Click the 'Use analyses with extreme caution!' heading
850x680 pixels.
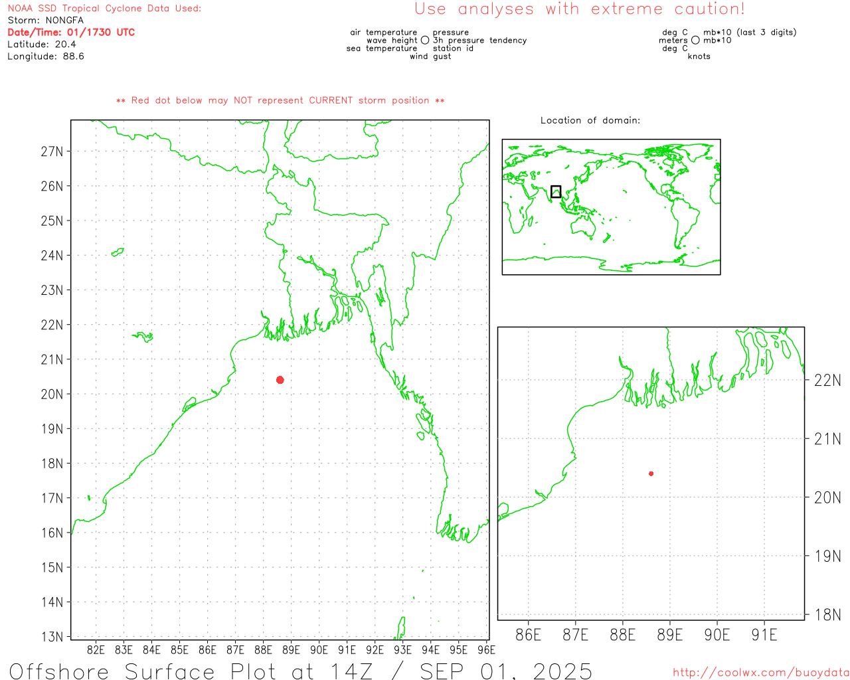(x=580, y=9)
